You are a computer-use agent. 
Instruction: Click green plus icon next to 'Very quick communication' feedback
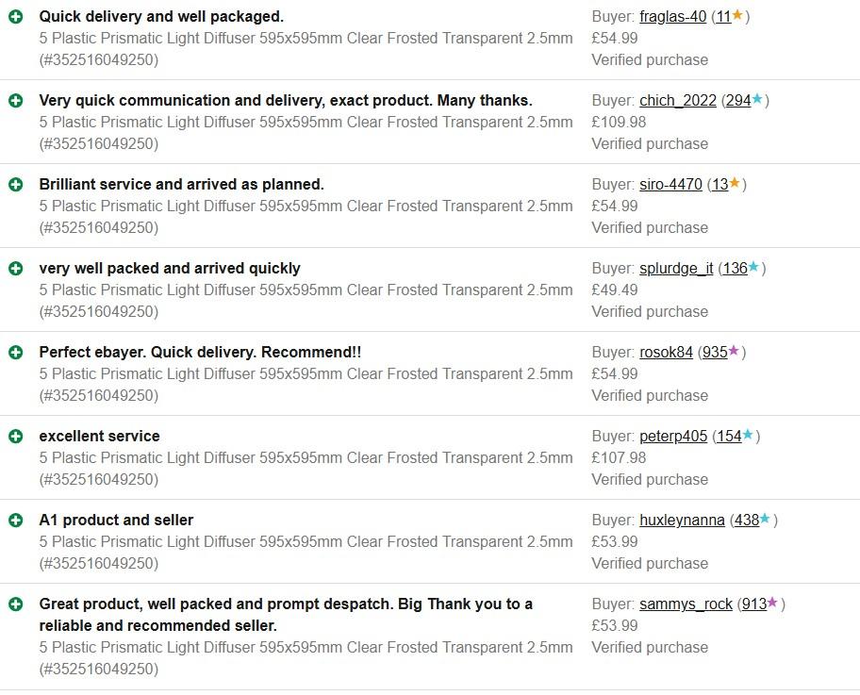(16, 101)
